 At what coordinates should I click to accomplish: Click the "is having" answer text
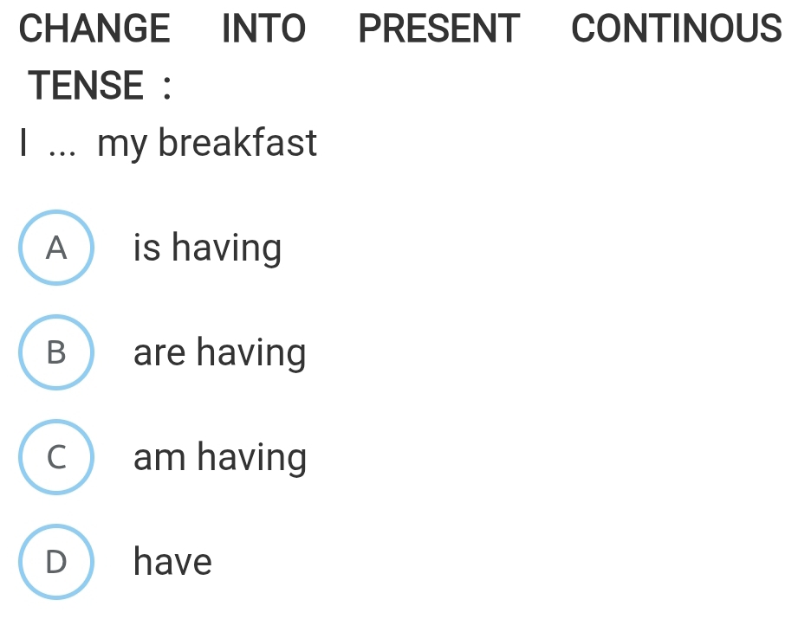point(207,248)
